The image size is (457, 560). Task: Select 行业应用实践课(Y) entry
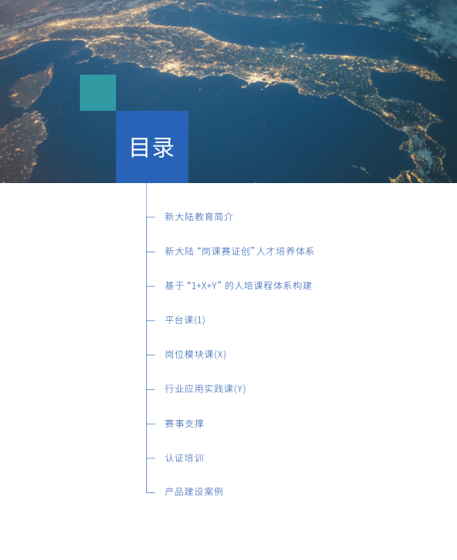tap(205, 388)
